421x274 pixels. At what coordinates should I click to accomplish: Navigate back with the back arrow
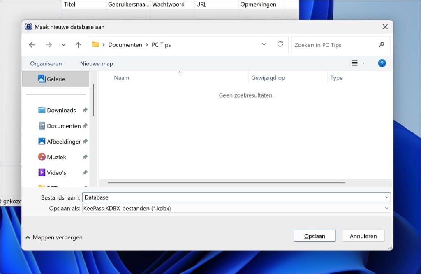click(x=32, y=45)
